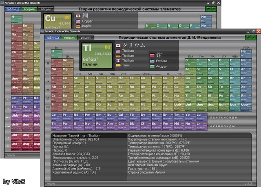261x187 pixels.
Task: Select hydrogen H in the front table
Action: [57, 54]
